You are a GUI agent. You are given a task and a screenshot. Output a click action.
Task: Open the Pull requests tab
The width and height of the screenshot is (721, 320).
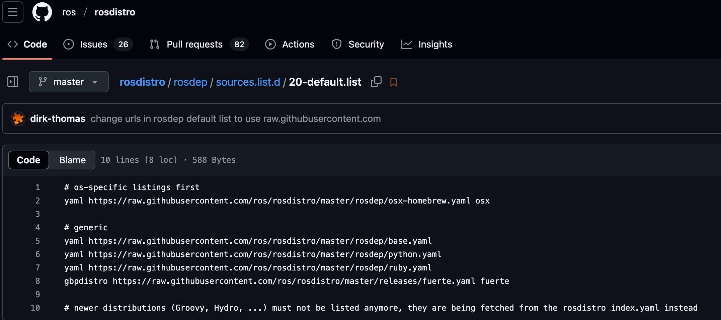[x=199, y=44]
